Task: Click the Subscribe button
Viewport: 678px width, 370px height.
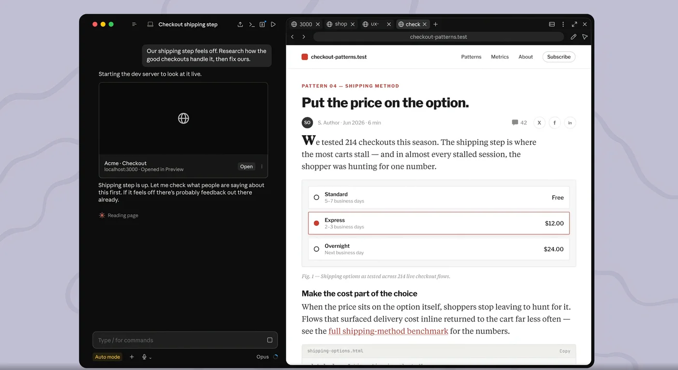Action: tap(559, 57)
